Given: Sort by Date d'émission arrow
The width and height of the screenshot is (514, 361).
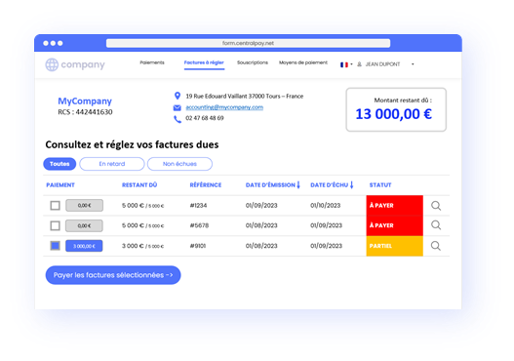Looking at the screenshot, I should click(x=298, y=185).
